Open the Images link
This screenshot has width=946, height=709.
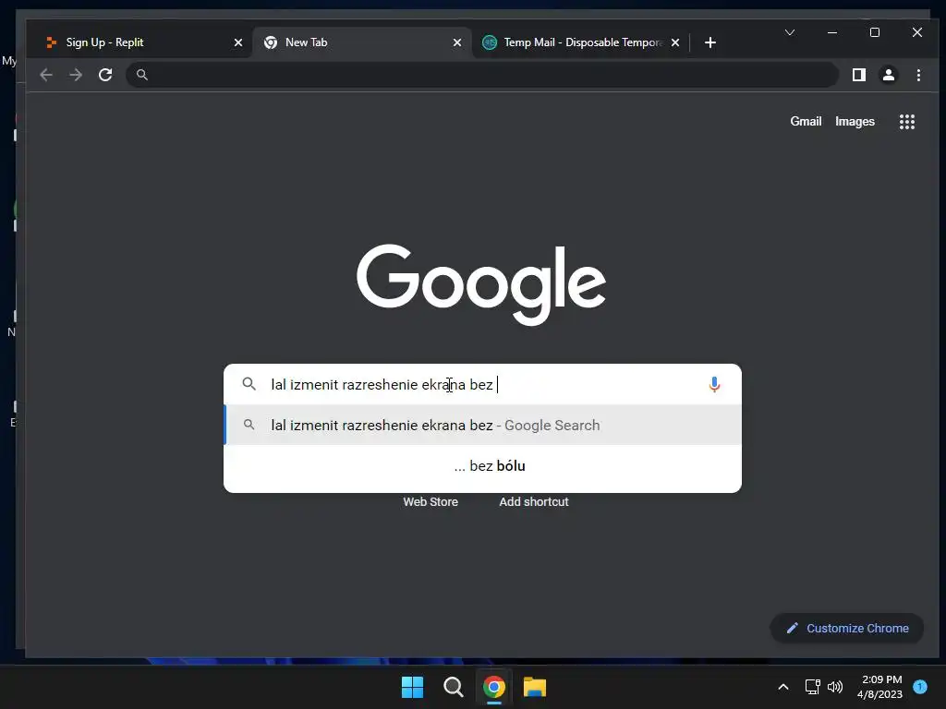855,121
